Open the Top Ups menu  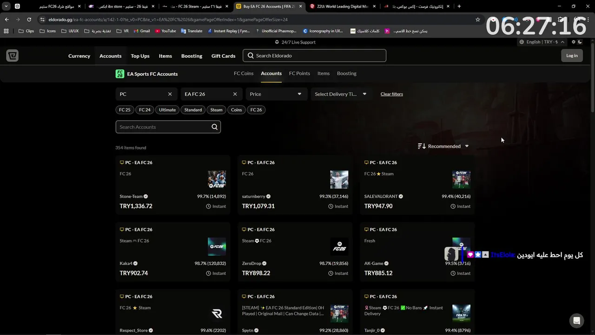pyautogui.click(x=140, y=56)
